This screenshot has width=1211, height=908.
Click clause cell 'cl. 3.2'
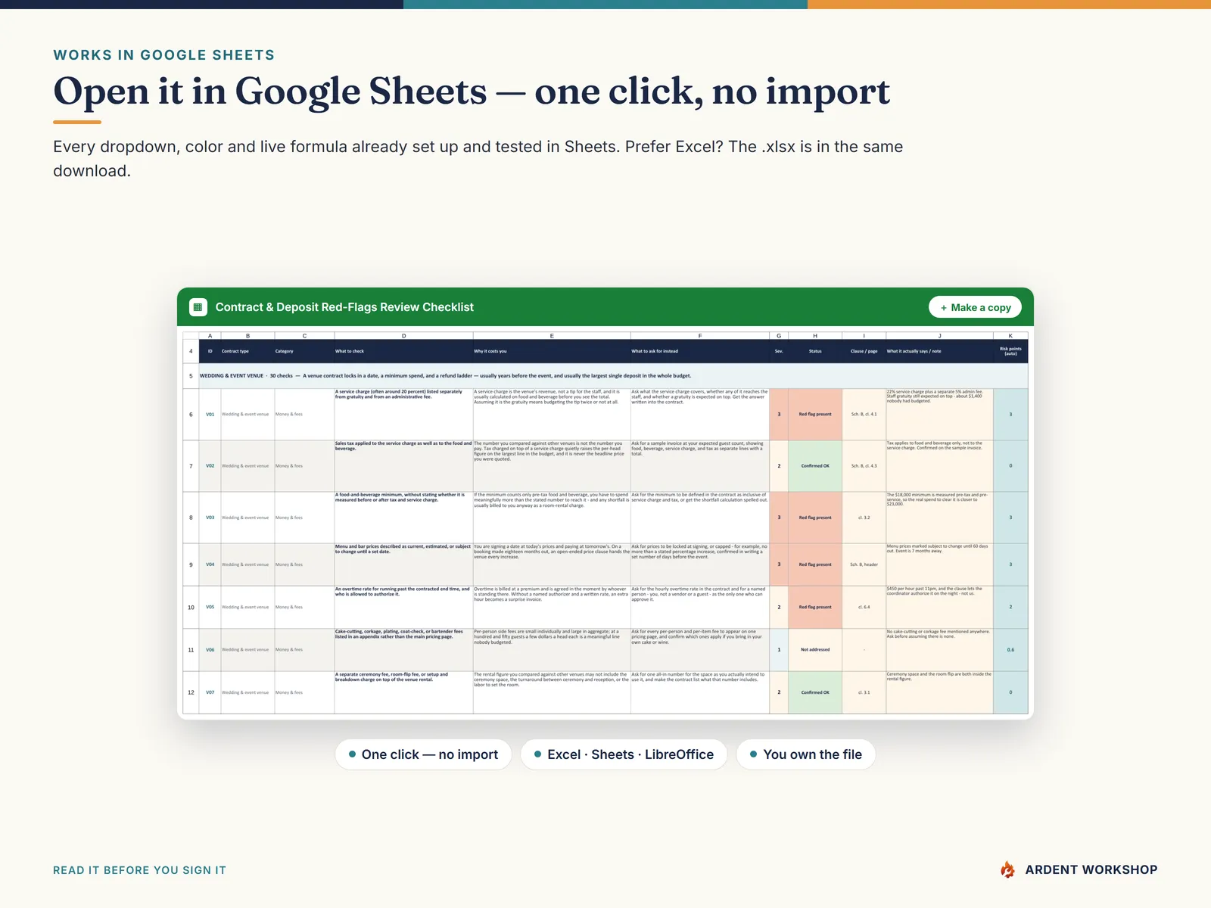click(x=864, y=518)
